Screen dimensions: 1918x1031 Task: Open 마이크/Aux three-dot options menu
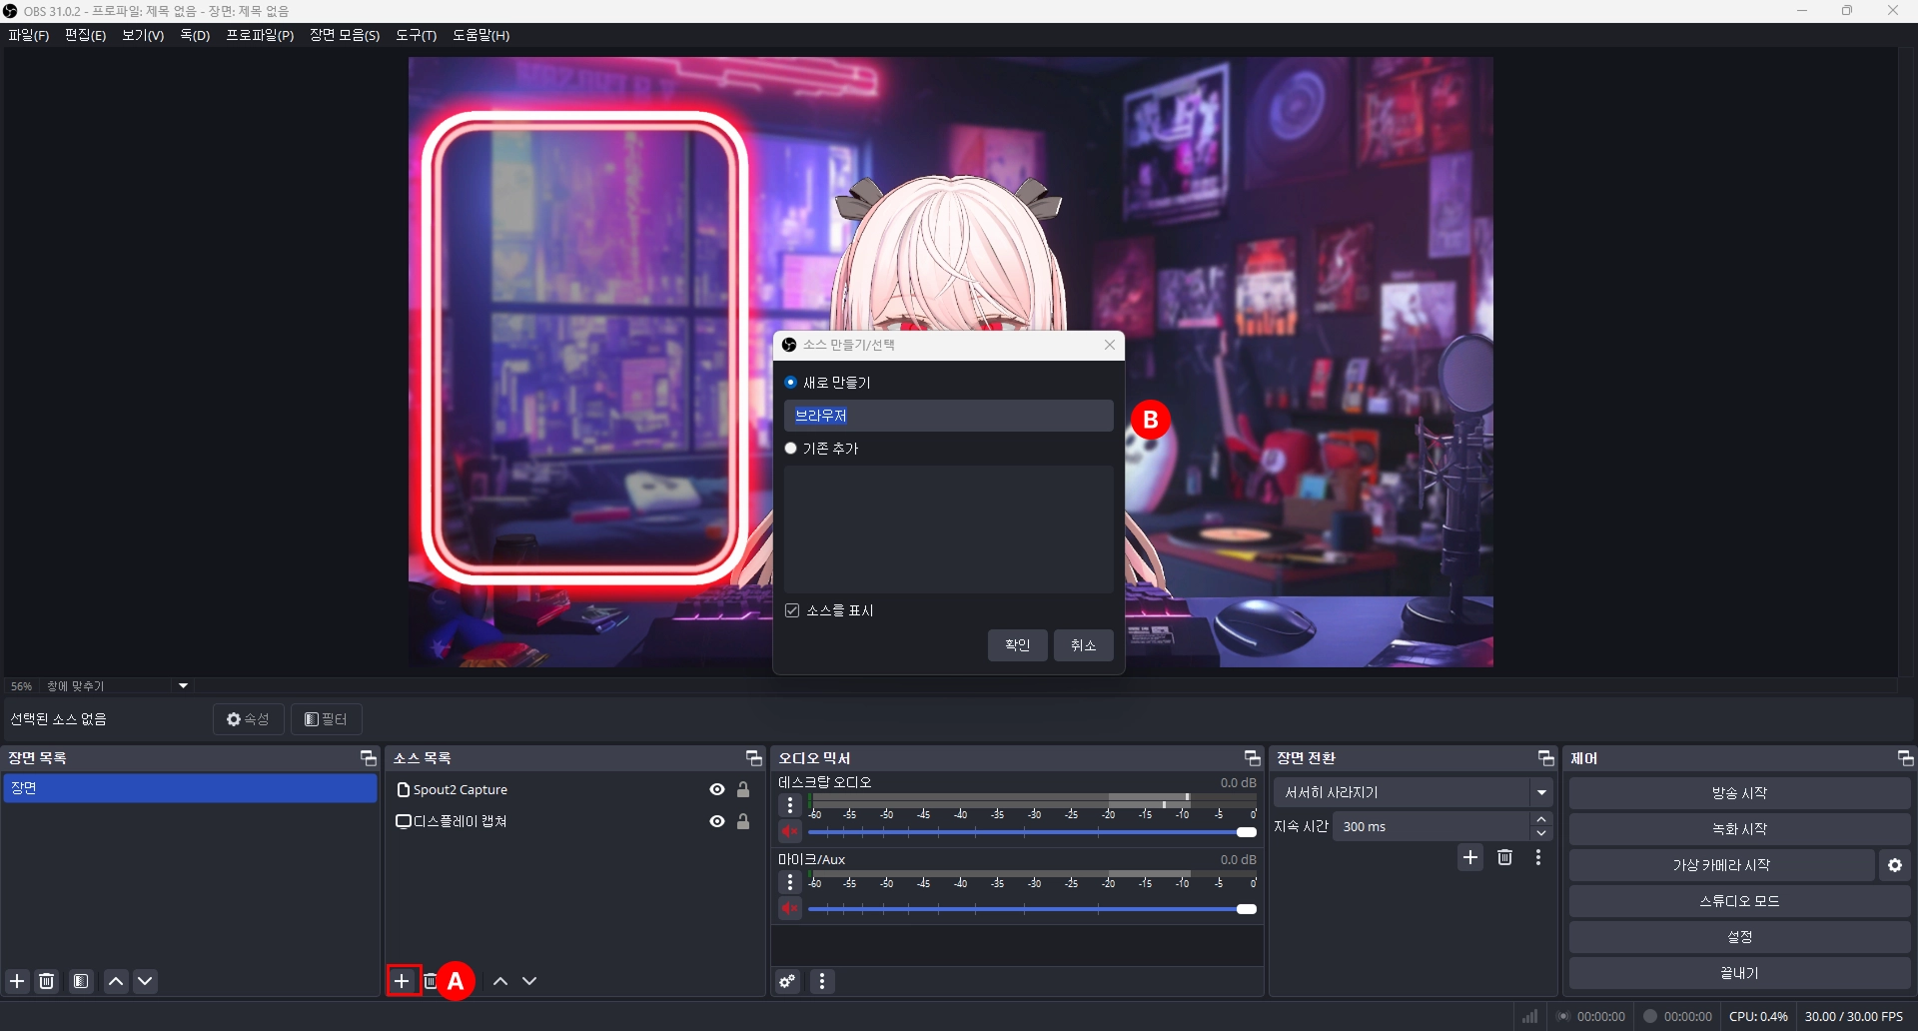[790, 882]
